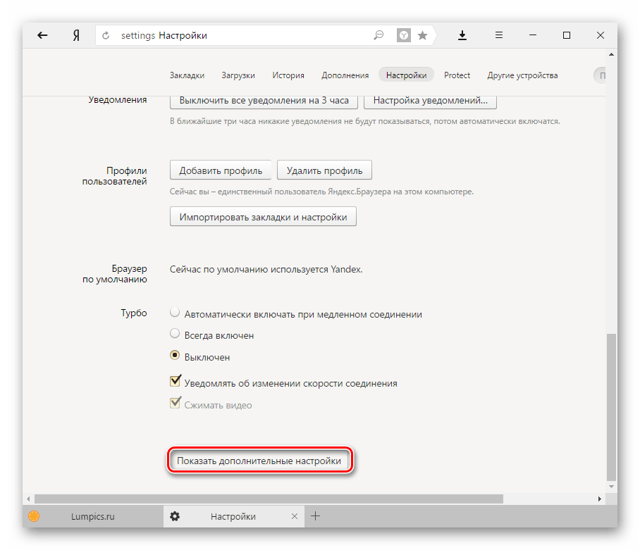
Task: Open the browser hamburger menu
Action: [498, 35]
